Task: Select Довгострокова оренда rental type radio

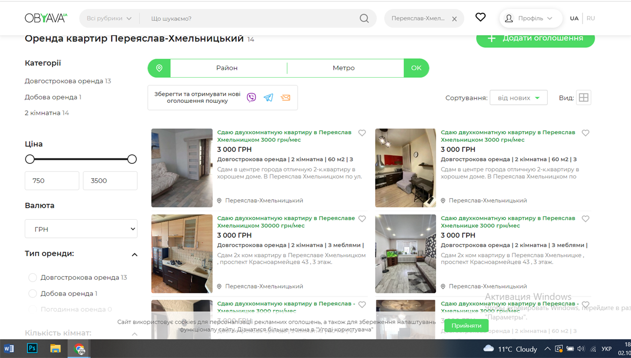Action: click(33, 277)
